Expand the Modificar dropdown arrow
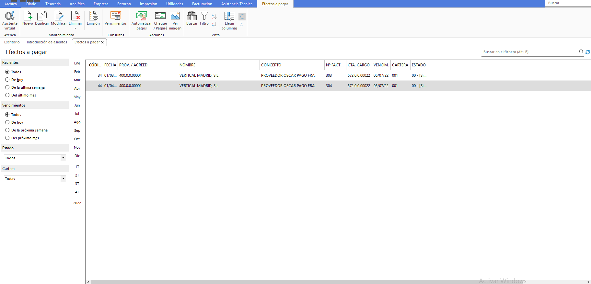The image size is (591, 284). pos(59,28)
